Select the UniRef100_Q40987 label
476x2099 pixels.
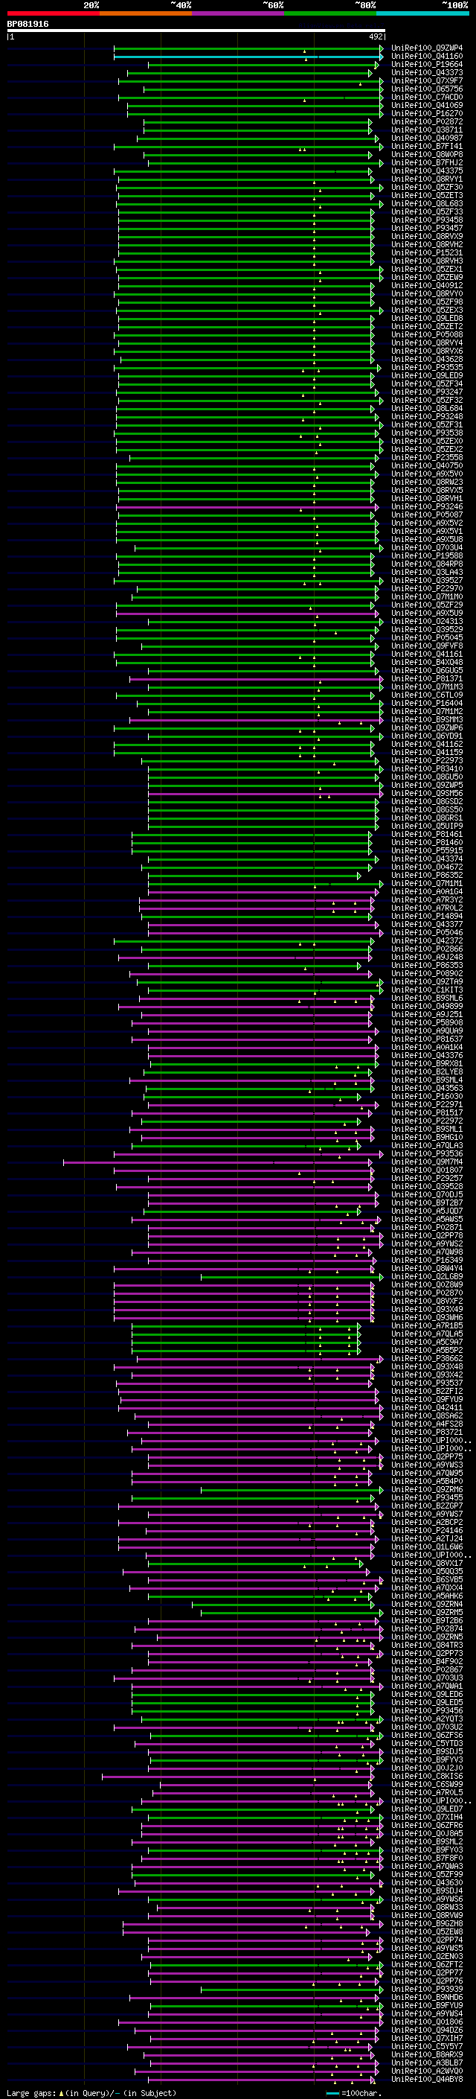pyautogui.click(x=427, y=138)
